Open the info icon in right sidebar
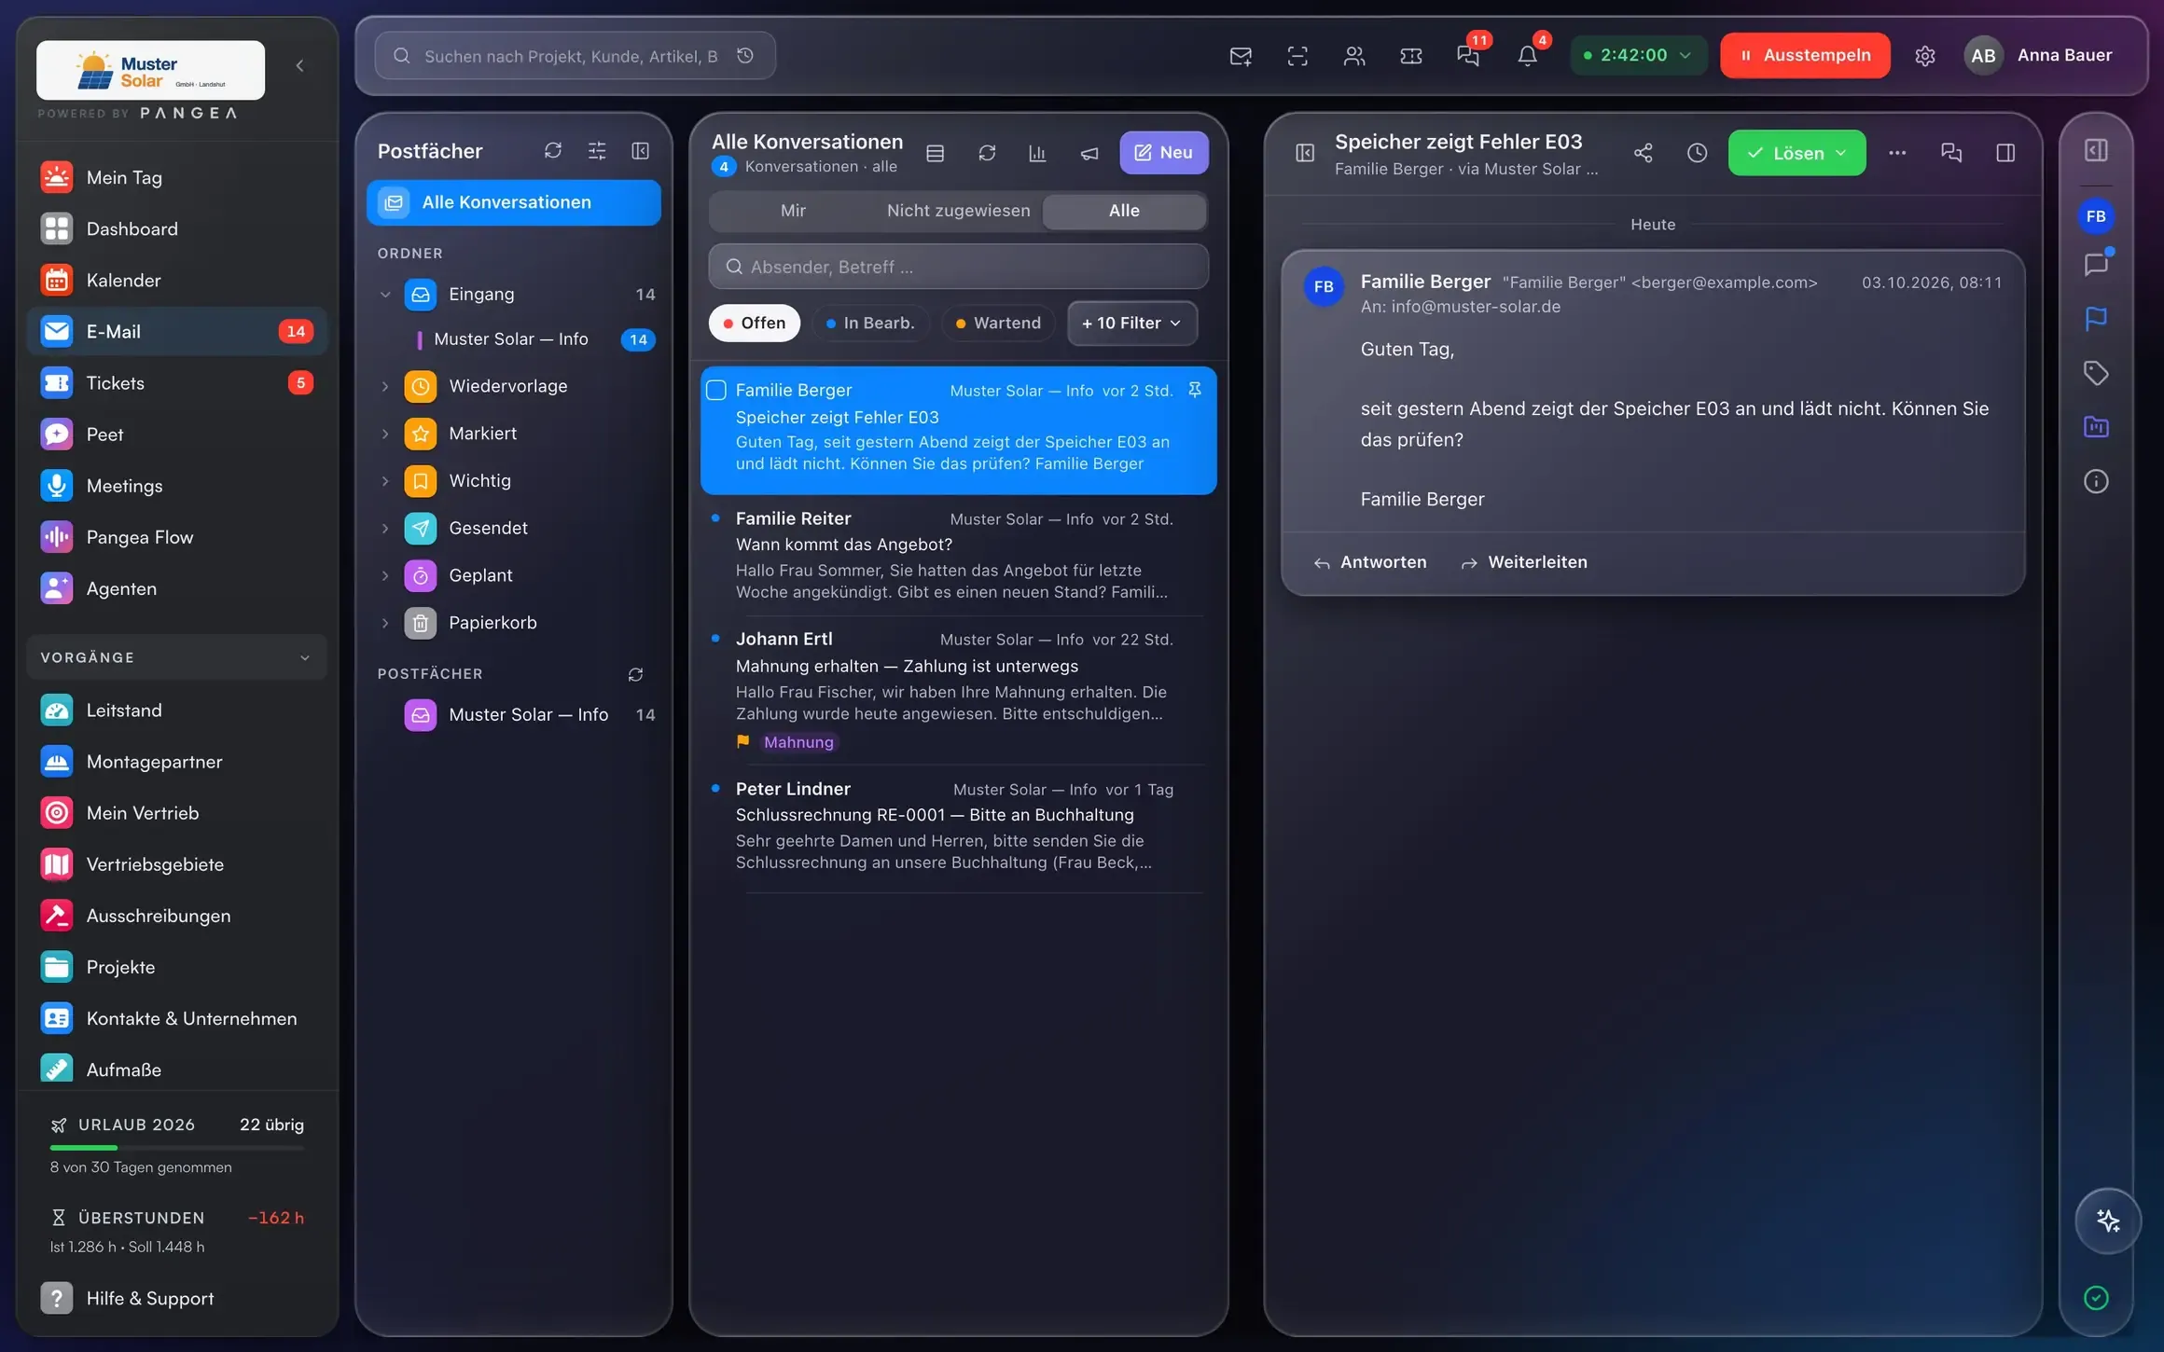 click(2096, 481)
